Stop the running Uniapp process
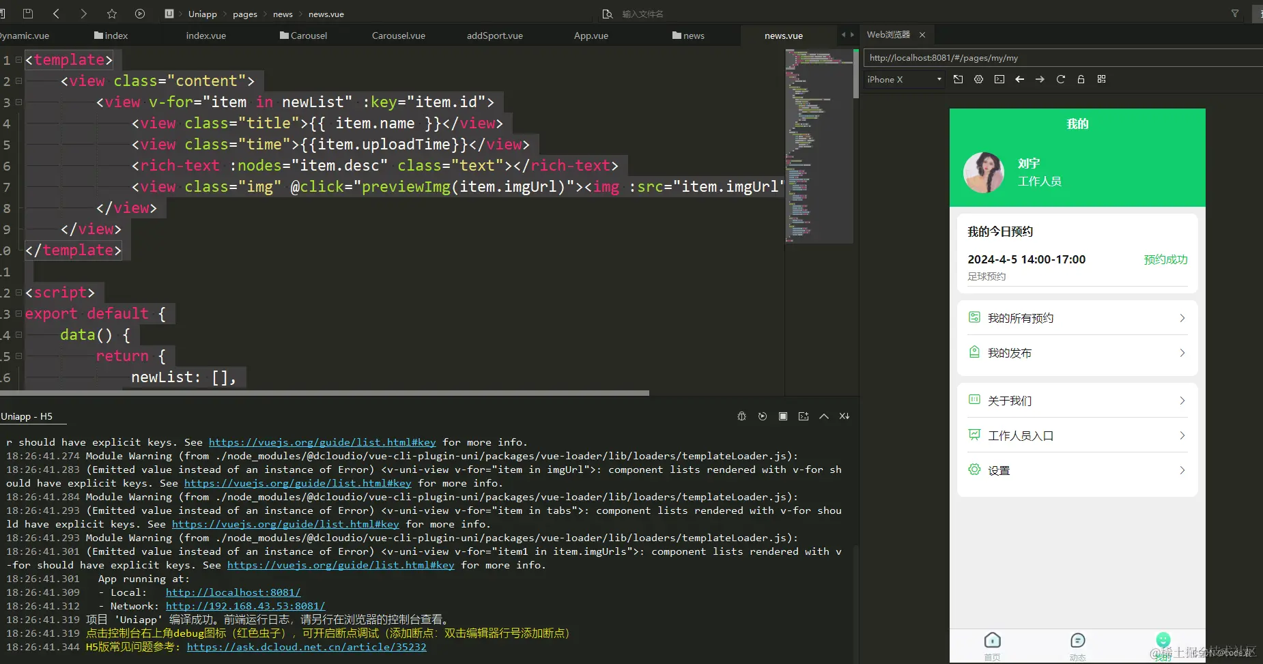1263x664 pixels. tap(783, 416)
